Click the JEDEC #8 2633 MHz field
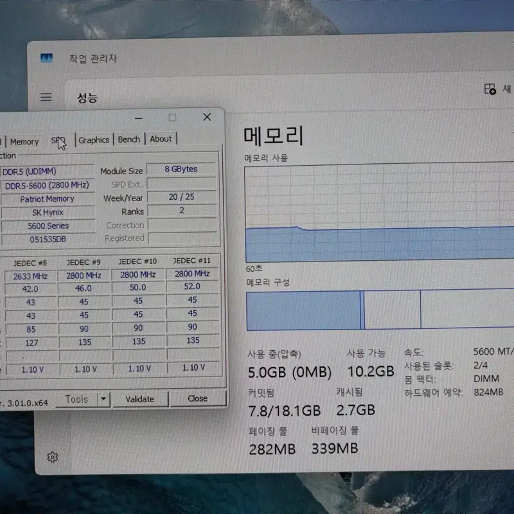This screenshot has height=514, width=514. pos(30,276)
